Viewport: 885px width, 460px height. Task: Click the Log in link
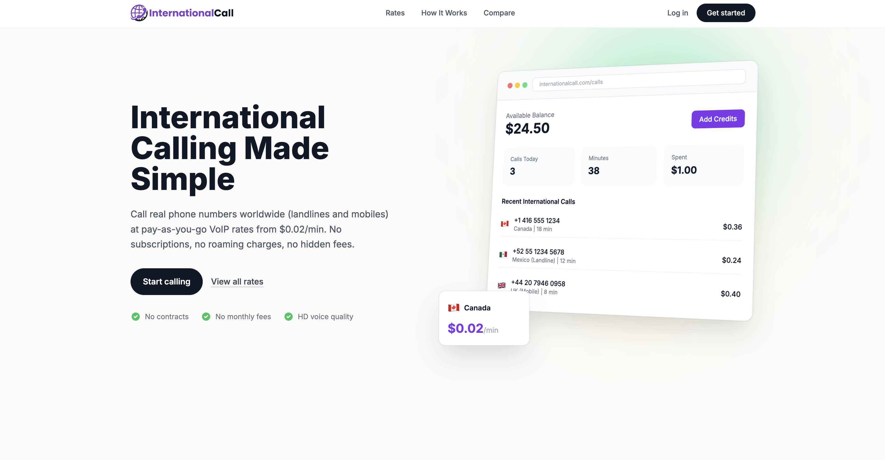coord(677,13)
